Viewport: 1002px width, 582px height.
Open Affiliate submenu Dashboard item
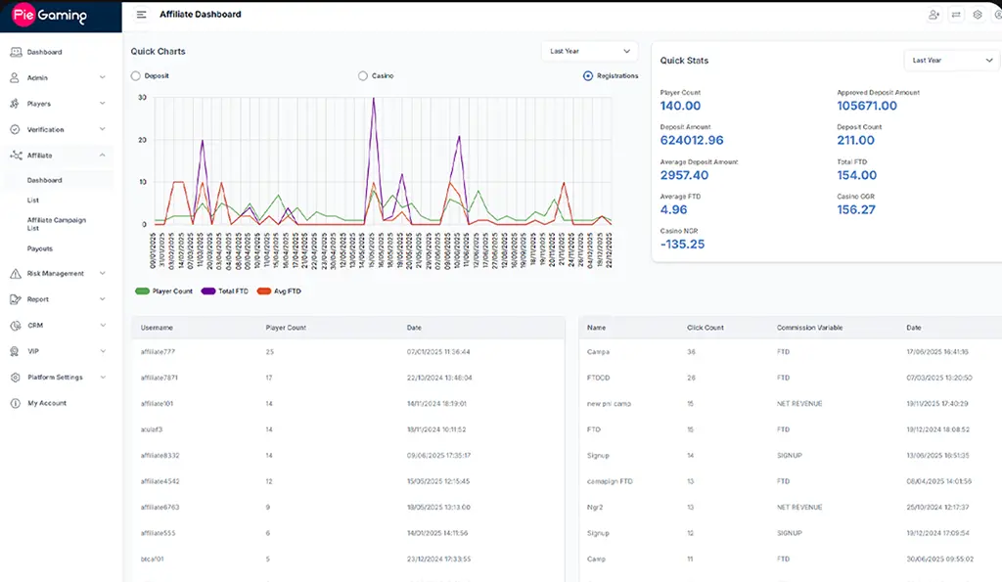tap(44, 180)
